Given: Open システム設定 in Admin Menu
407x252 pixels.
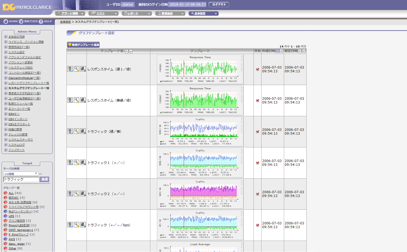Looking at the screenshot, I should [17, 52].
